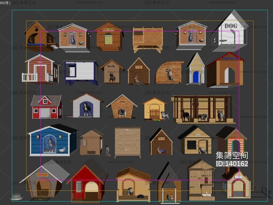Select the long wooden kennel with three dogs
The height and width of the screenshot is (205, 273).
[203, 109]
